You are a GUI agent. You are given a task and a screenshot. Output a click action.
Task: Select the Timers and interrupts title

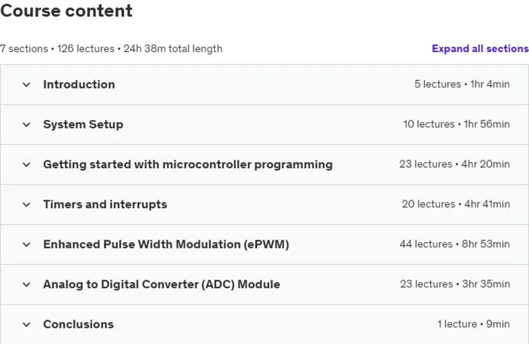[105, 205]
